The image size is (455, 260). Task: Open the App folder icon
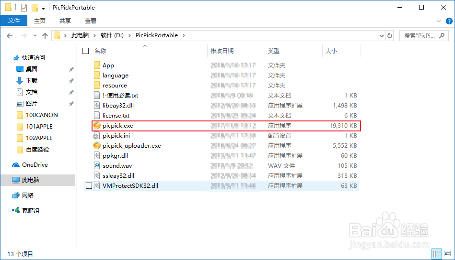pyautogui.click(x=97, y=65)
